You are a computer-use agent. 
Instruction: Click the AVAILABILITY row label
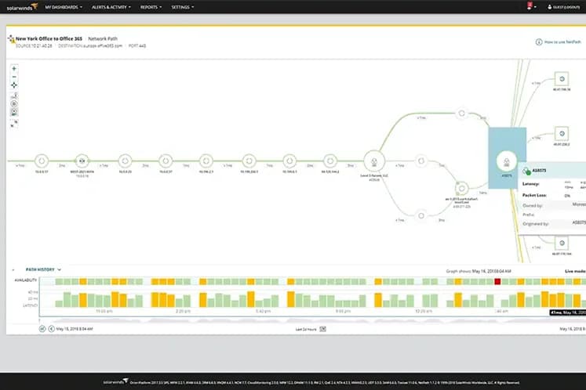tap(25, 280)
